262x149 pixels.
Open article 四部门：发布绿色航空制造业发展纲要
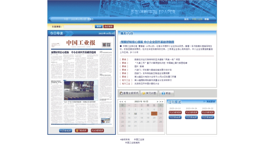[152, 73]
